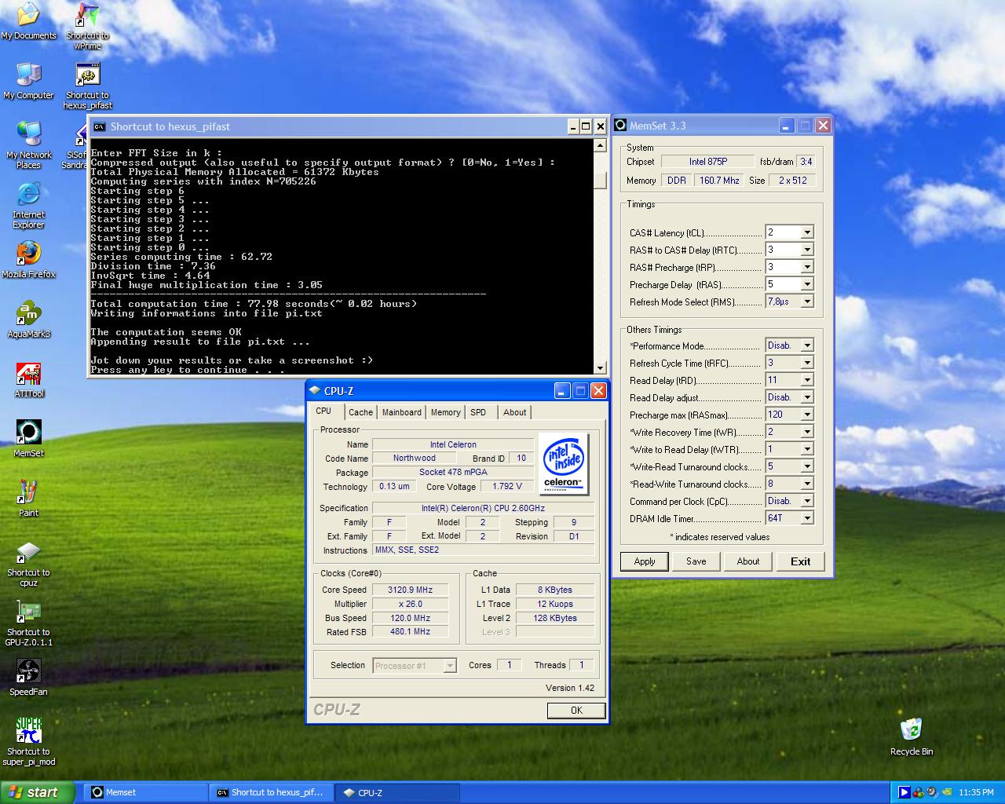1005x804 pixels.
Task: Click the CPU-Z title bar icon
Action: (315, 390)
